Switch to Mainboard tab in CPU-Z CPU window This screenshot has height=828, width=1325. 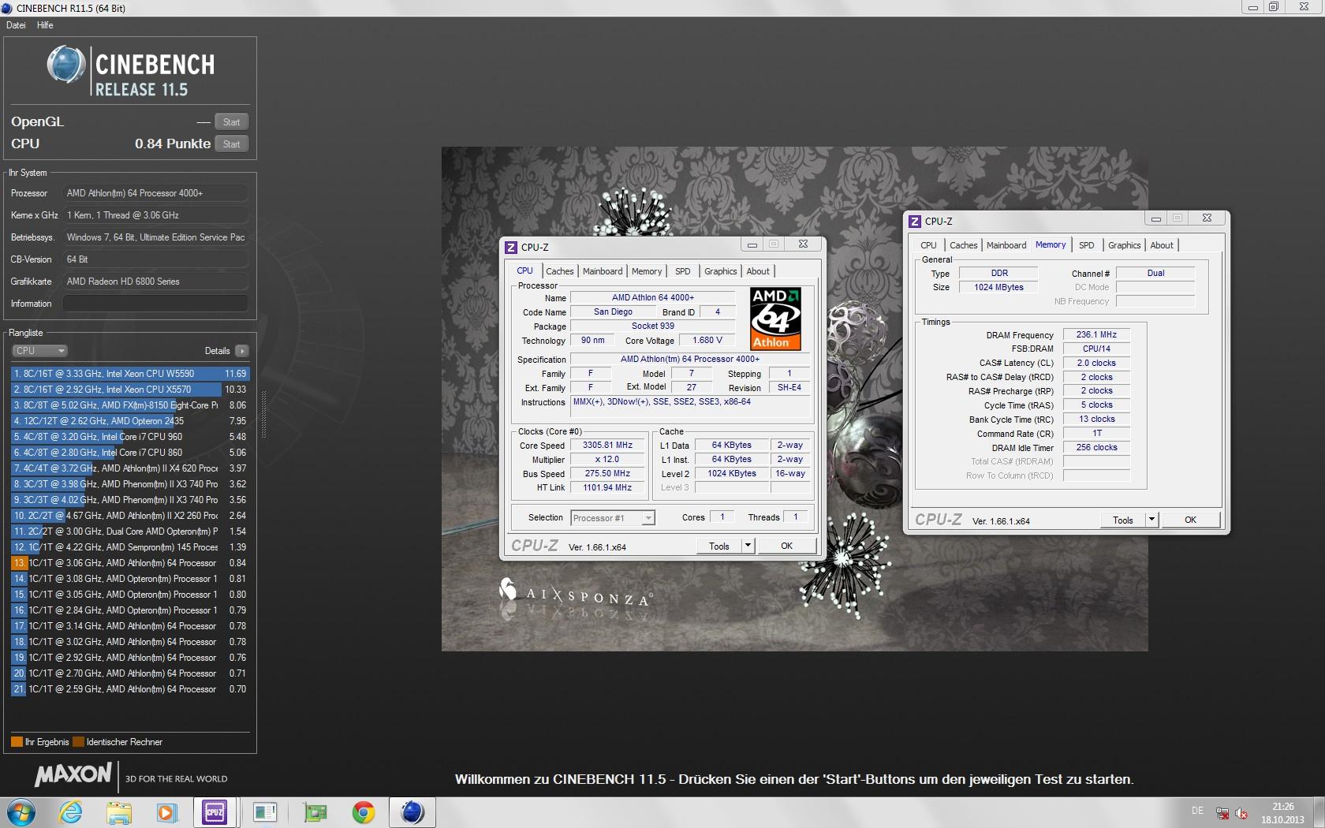click(x=603, y=271)
